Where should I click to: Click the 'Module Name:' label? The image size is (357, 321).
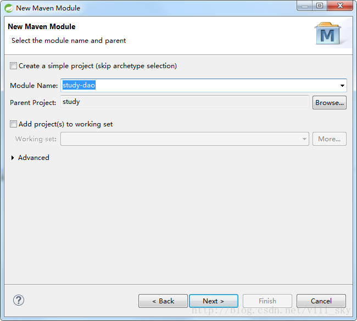(x=34, y=86)
